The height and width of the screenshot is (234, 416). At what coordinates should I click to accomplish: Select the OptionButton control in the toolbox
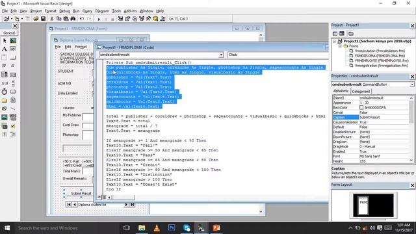point(13,66)
